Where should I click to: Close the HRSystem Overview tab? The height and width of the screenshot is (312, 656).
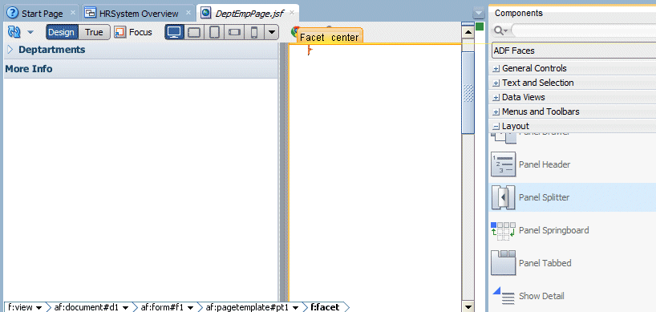coord(188,13)
